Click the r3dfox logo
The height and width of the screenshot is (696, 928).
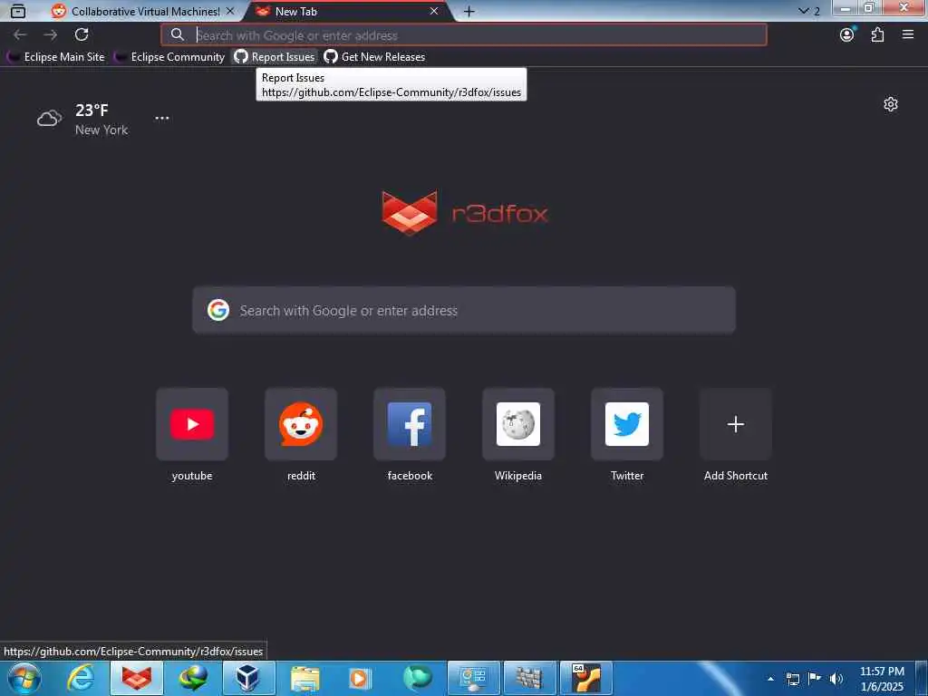(465, 213)
